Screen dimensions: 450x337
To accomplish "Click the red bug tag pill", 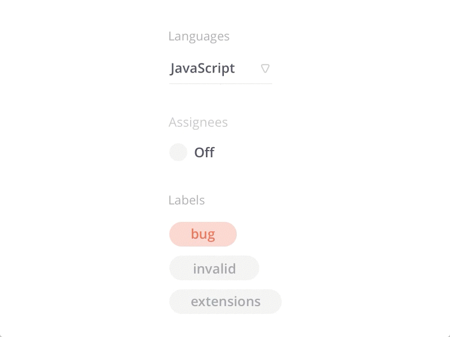I will (202, 234).
